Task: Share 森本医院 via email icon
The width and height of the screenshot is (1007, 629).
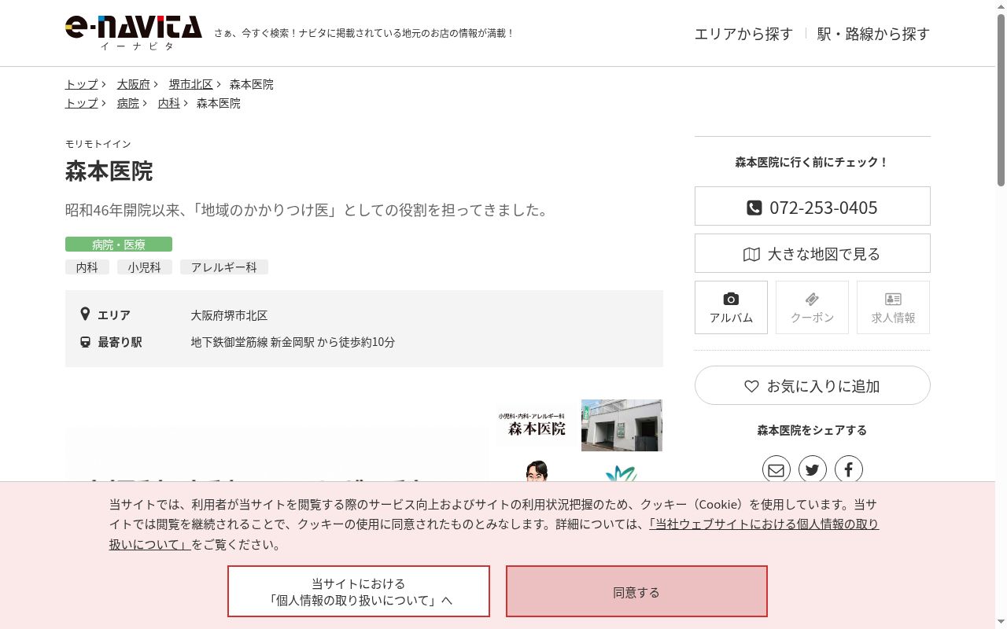Action: [x=776, y=470]
